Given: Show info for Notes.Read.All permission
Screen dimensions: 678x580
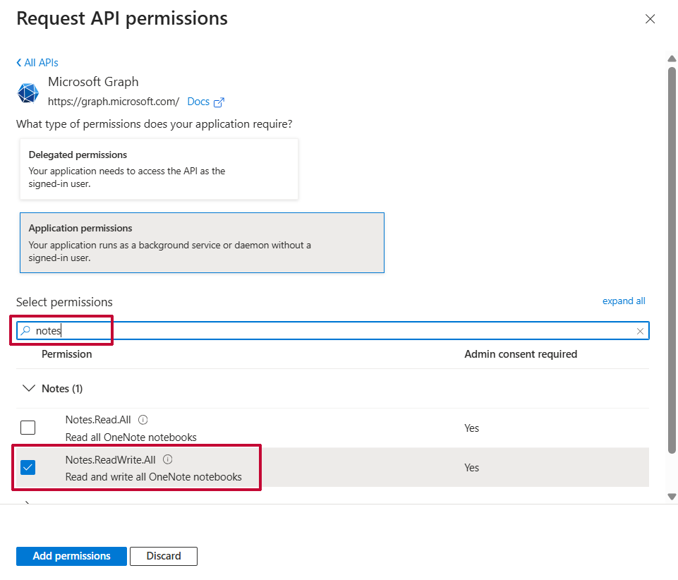Looking at the screenshot, I should [x=143, y=420].
